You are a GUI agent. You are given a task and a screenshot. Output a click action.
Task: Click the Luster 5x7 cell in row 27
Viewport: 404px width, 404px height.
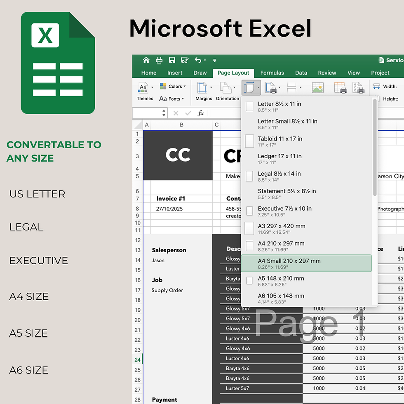tap(261, 388)
